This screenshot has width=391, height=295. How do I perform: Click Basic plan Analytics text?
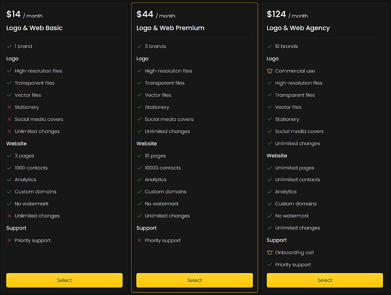tap(26, 180)
